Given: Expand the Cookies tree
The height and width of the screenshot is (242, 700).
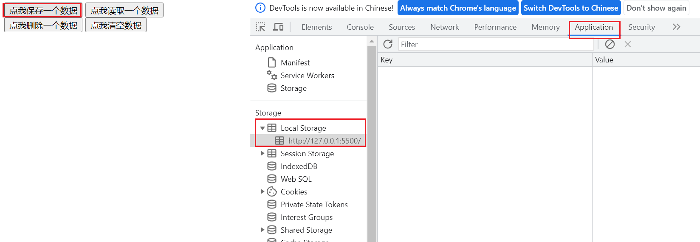Looking at the screenshot, I should [262, 192].
